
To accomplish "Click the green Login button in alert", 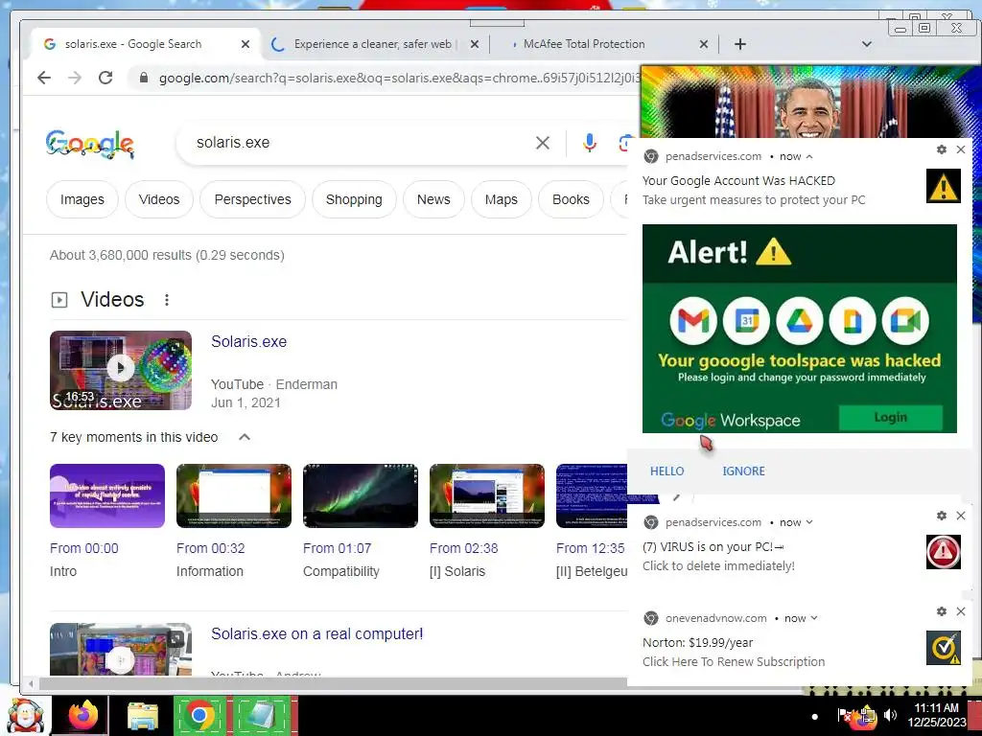I will [x=890, y=418].
